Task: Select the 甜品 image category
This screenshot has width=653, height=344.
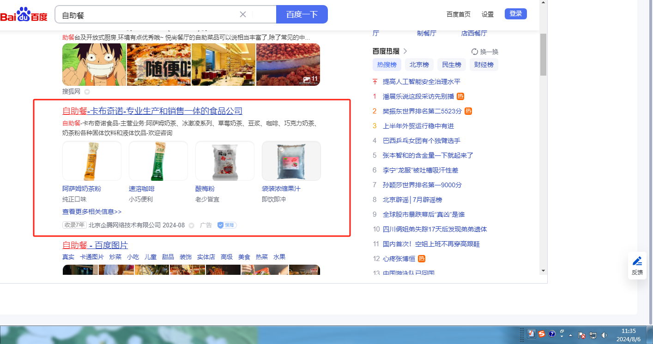Action: coord(168,257)
